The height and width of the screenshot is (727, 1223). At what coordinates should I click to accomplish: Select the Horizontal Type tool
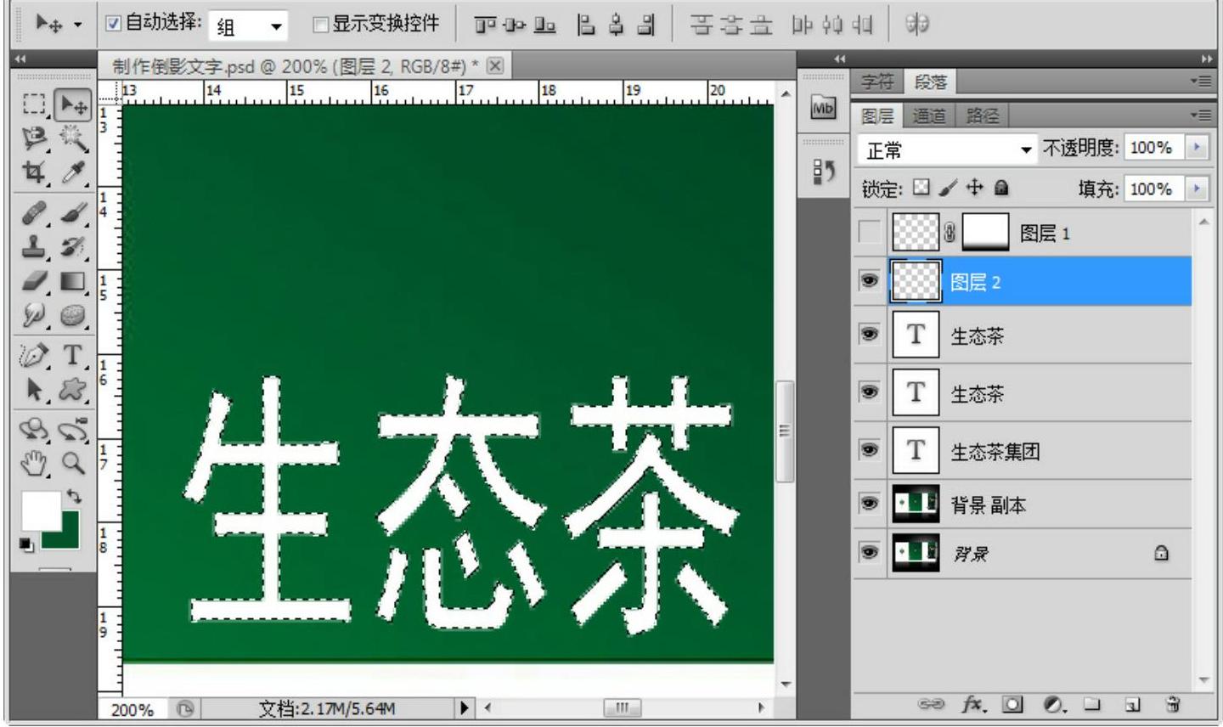[x=74, y=354]
